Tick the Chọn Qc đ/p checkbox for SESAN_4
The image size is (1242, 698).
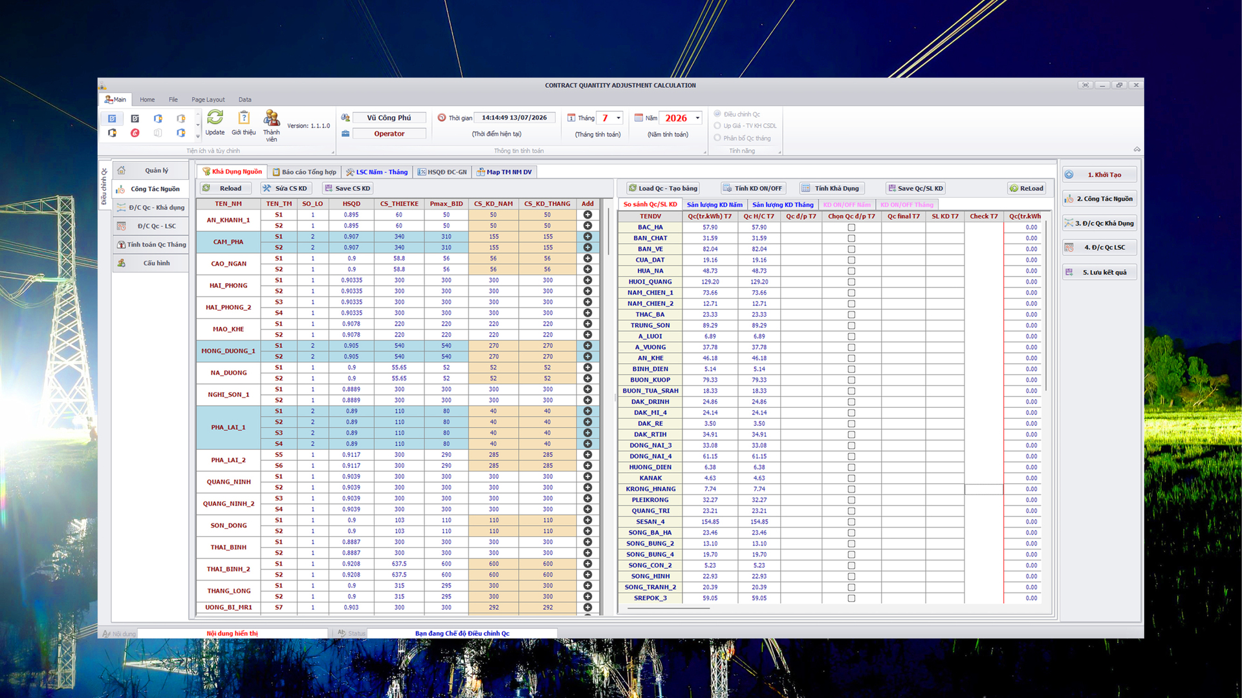click(851, 522)
